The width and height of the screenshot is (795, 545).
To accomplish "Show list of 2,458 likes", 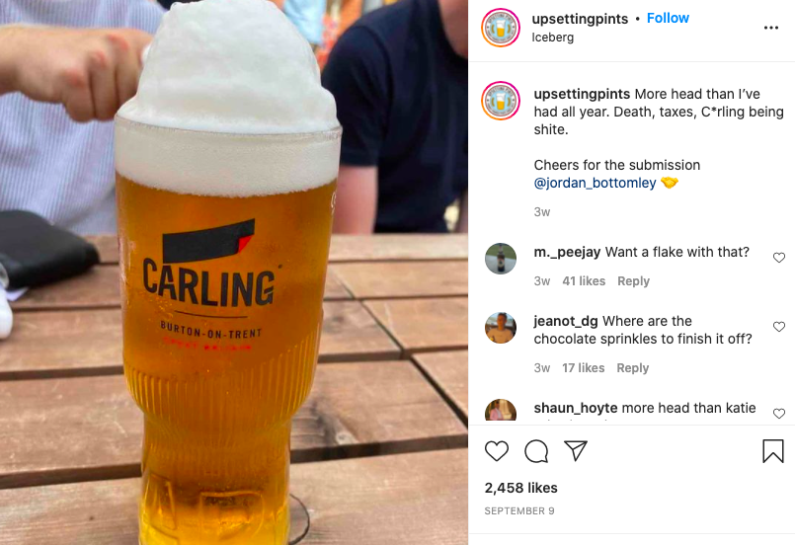I will tap(520, 488).
